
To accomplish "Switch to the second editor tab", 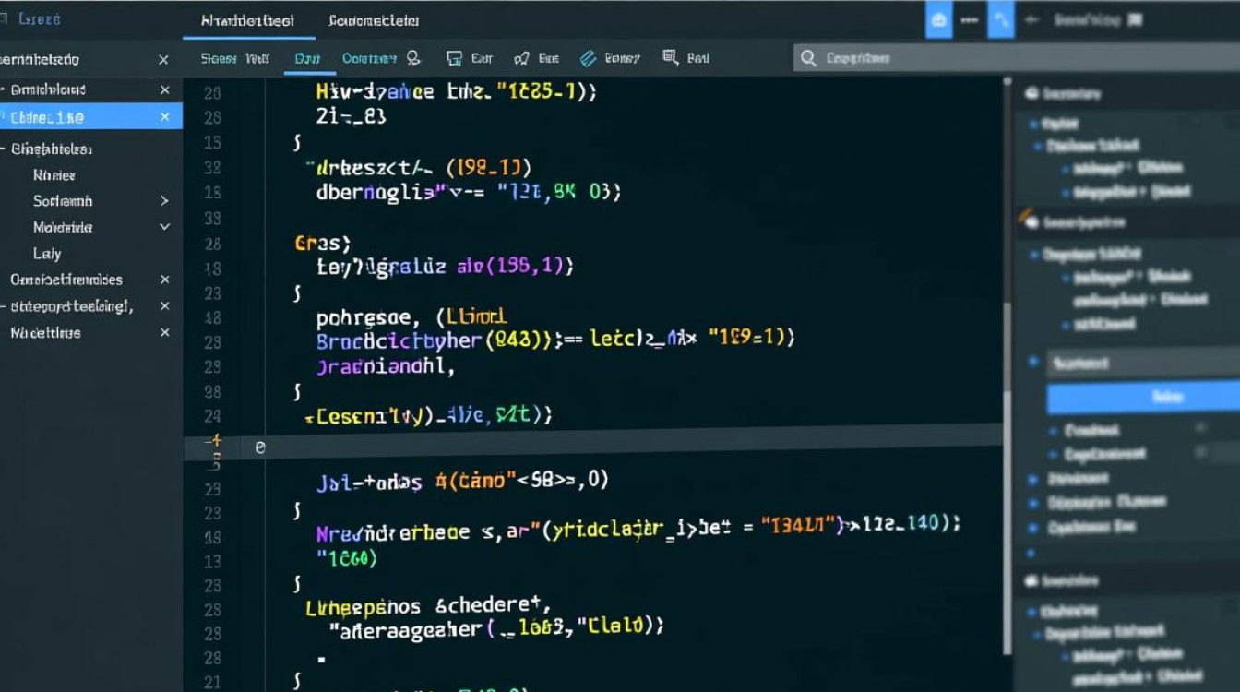I will click(373, 20).
